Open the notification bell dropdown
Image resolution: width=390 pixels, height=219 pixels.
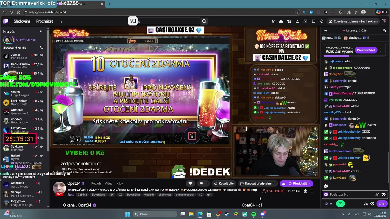pos(204,183)
